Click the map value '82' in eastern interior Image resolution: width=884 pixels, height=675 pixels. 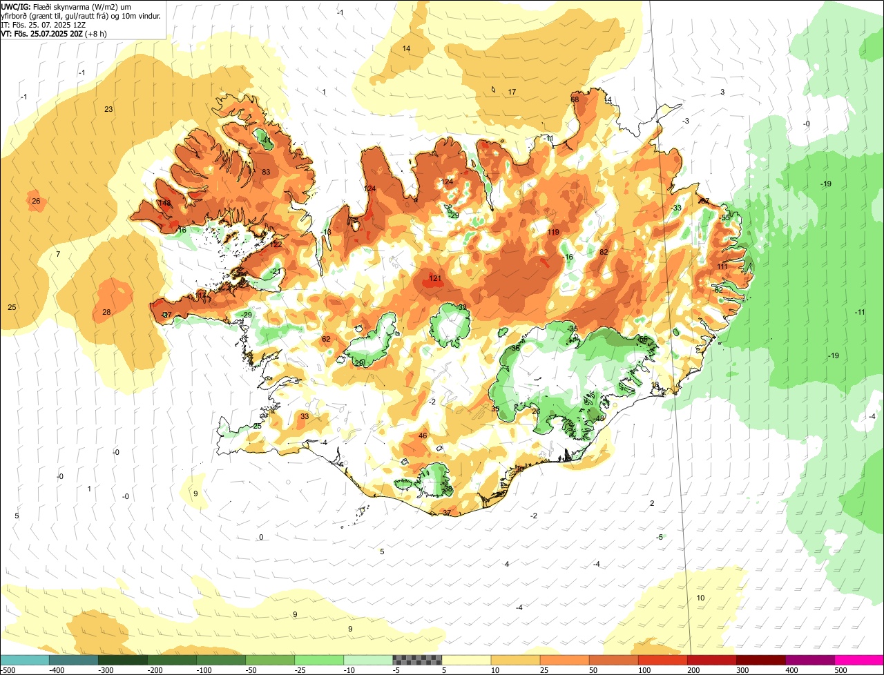click(x=604, y=252)
